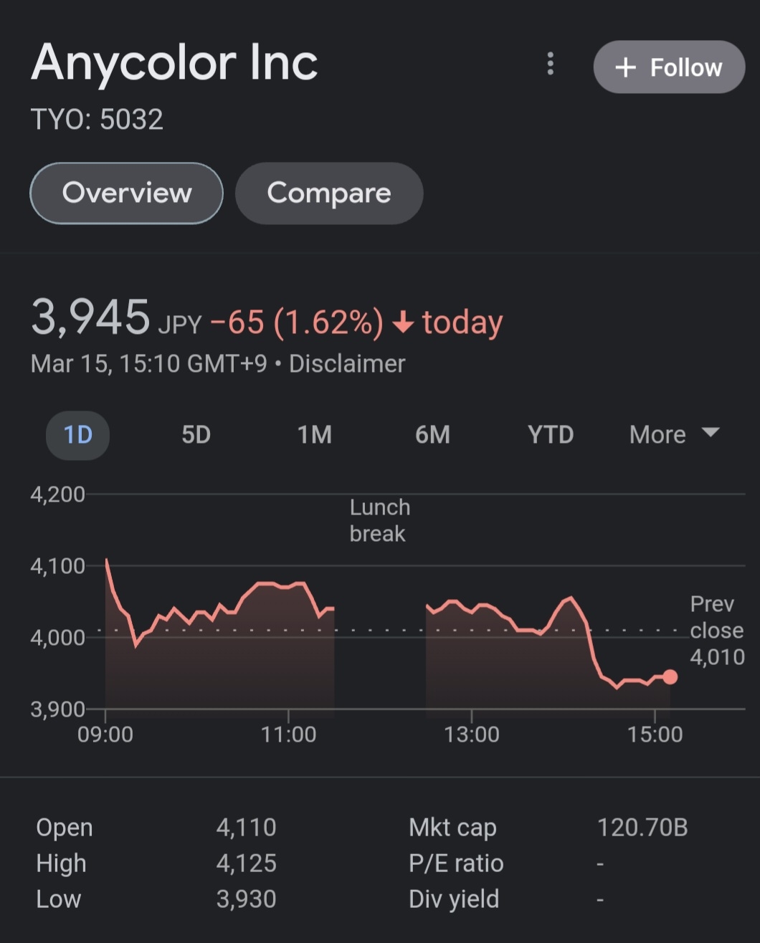Click the chart's opening peak at 09:00
The image size is (760, 943).
coord(106,560)
